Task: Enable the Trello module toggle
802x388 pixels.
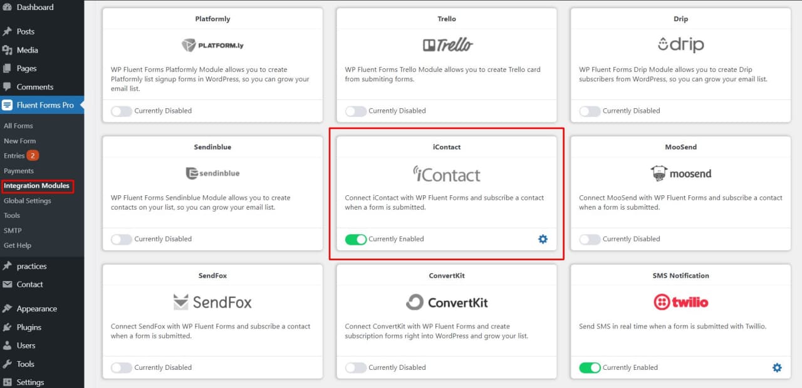Action: coord(356,111)
